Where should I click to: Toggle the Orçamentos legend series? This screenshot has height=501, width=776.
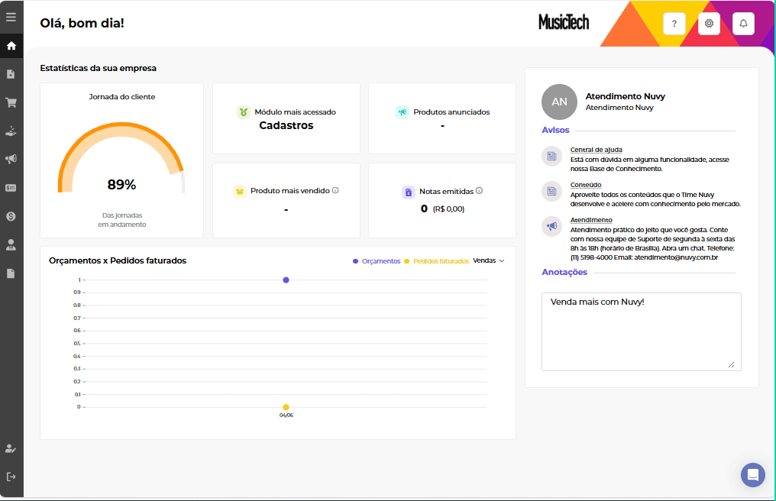pos(377,261)
